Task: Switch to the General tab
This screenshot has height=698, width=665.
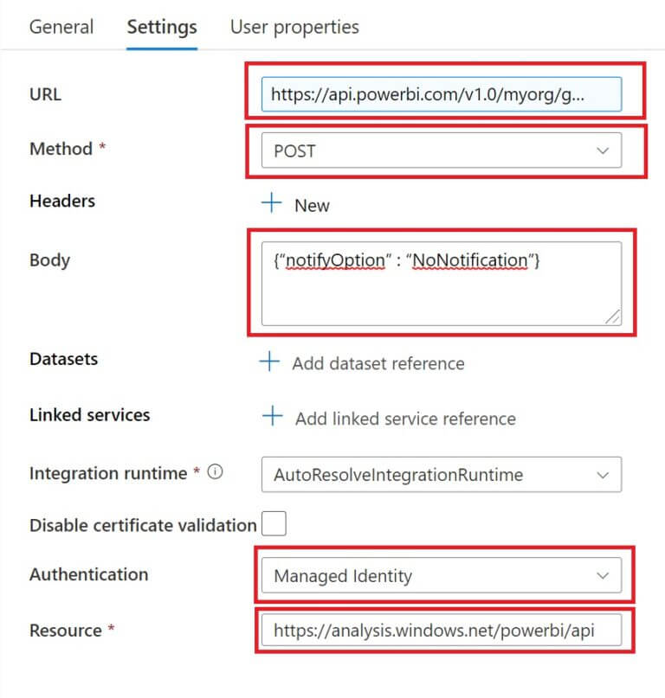Action: [x=61, y=27]
